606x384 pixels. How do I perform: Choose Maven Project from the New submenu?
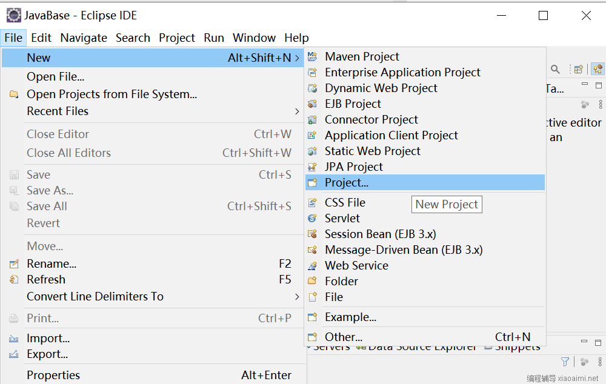pyautogui.click(x=362, y=56)
